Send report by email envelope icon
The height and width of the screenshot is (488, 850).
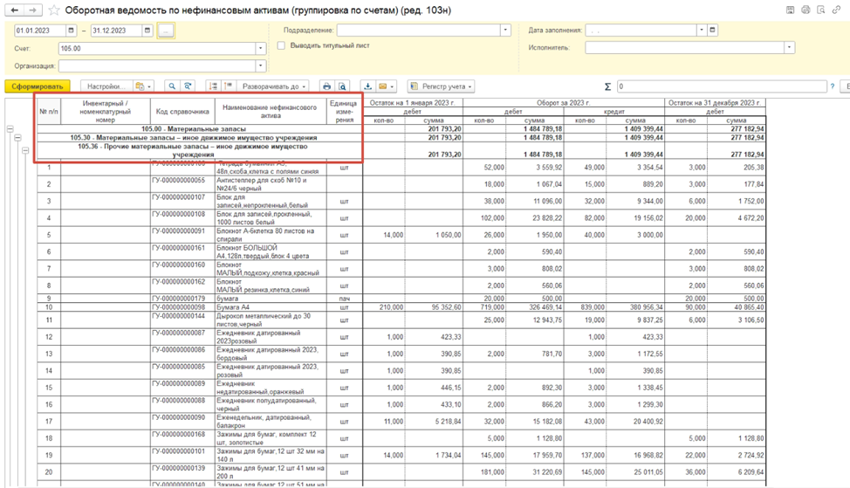386,86
